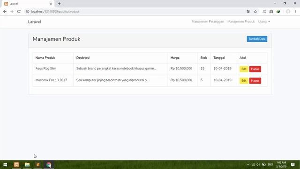The image size is (300, 169).
Task: Open the clock showing 1:05 AM
Action: [x=281, y=165]
